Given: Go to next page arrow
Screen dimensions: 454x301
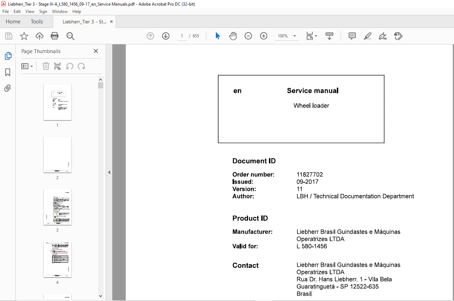Looking at the screenshot, I should 166,36.
